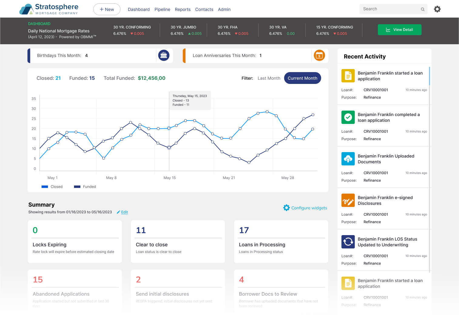The width and height of the screenshot is (459, 326).
Task: Open the loan anniversaries calendar icon
Action: click(319, 55)
